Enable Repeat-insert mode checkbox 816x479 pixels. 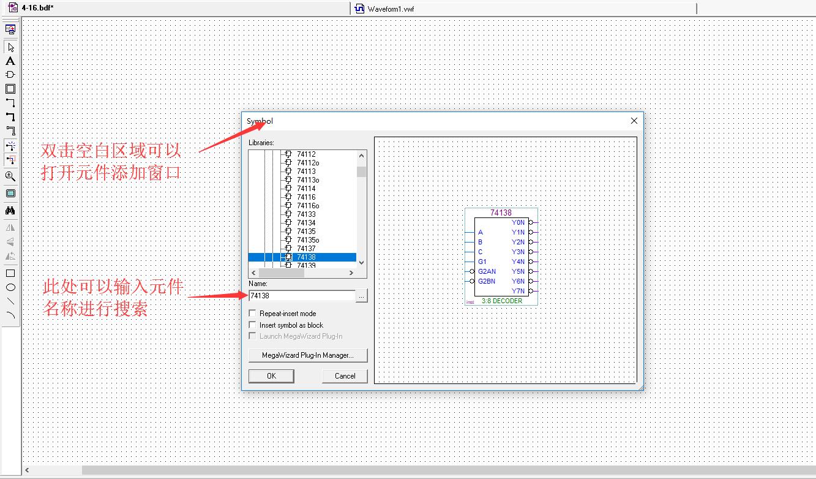(x=252, y=314)
